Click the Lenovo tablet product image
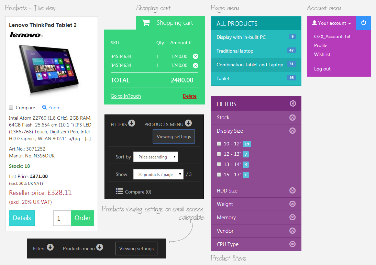 49,69
